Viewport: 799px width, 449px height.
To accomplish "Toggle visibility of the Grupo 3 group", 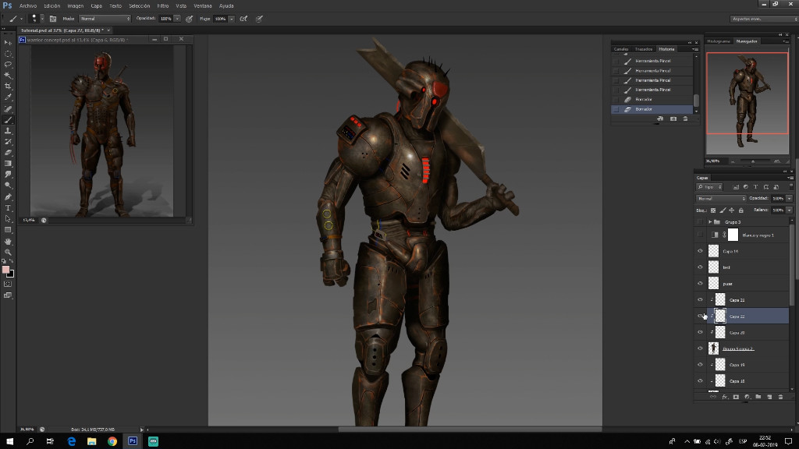I will pyautogui.click(x=699, y=221).
